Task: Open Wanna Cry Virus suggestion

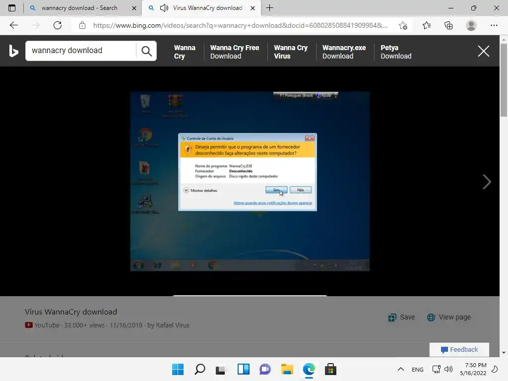Action: click(291, 52)
